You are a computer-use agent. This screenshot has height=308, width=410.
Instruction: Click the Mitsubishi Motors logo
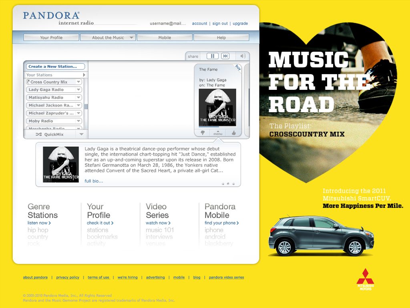coord(365,279)
